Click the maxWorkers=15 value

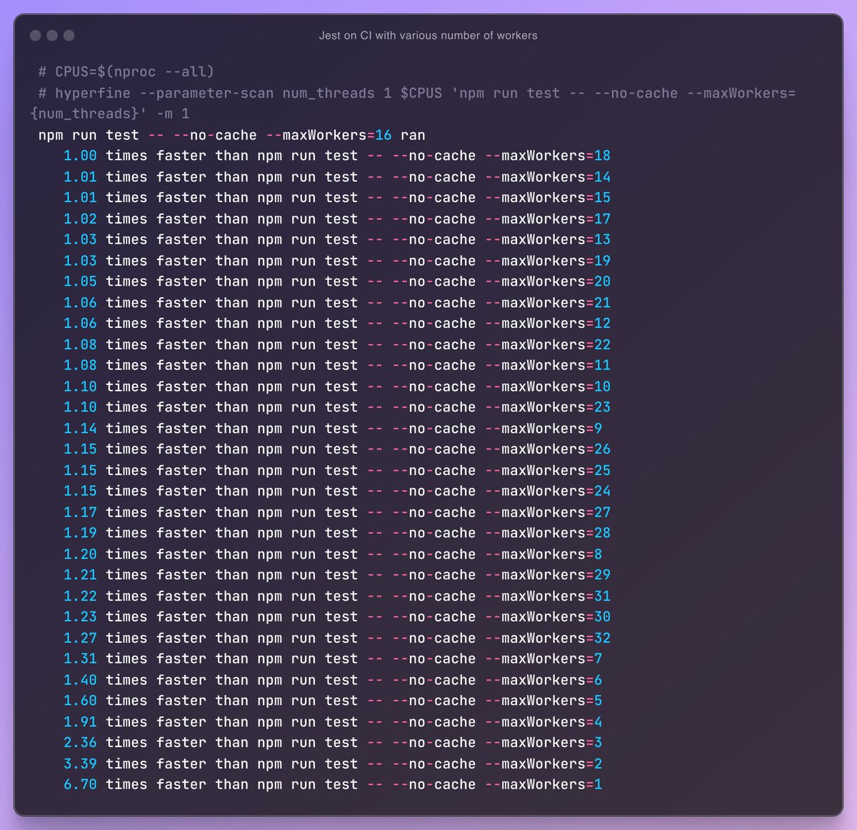(x=602, y=198)
